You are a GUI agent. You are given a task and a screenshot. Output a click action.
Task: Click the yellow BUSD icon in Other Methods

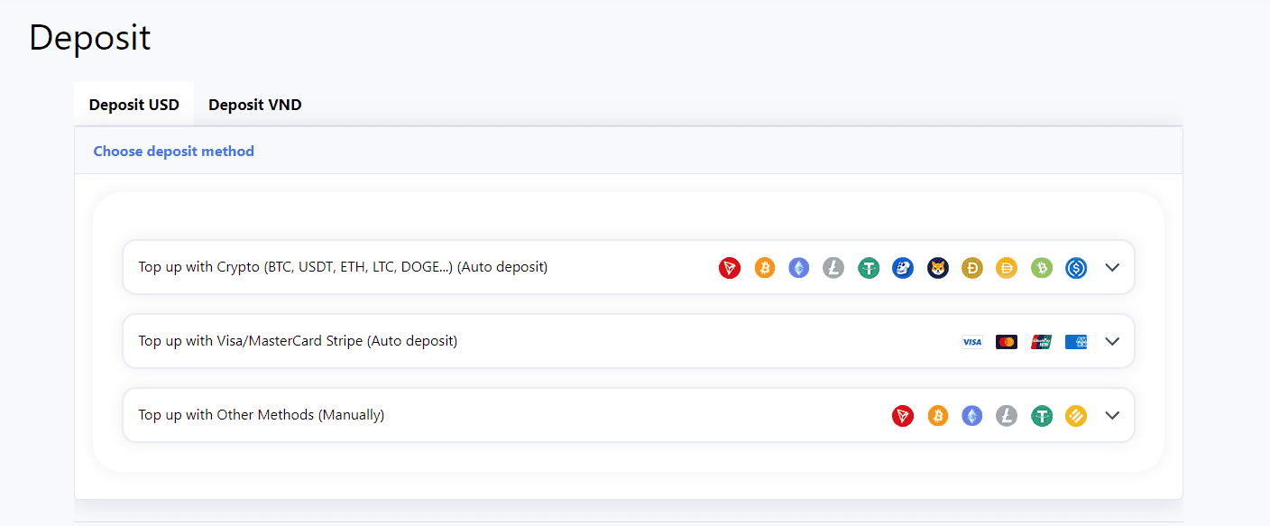(1076, 416)
